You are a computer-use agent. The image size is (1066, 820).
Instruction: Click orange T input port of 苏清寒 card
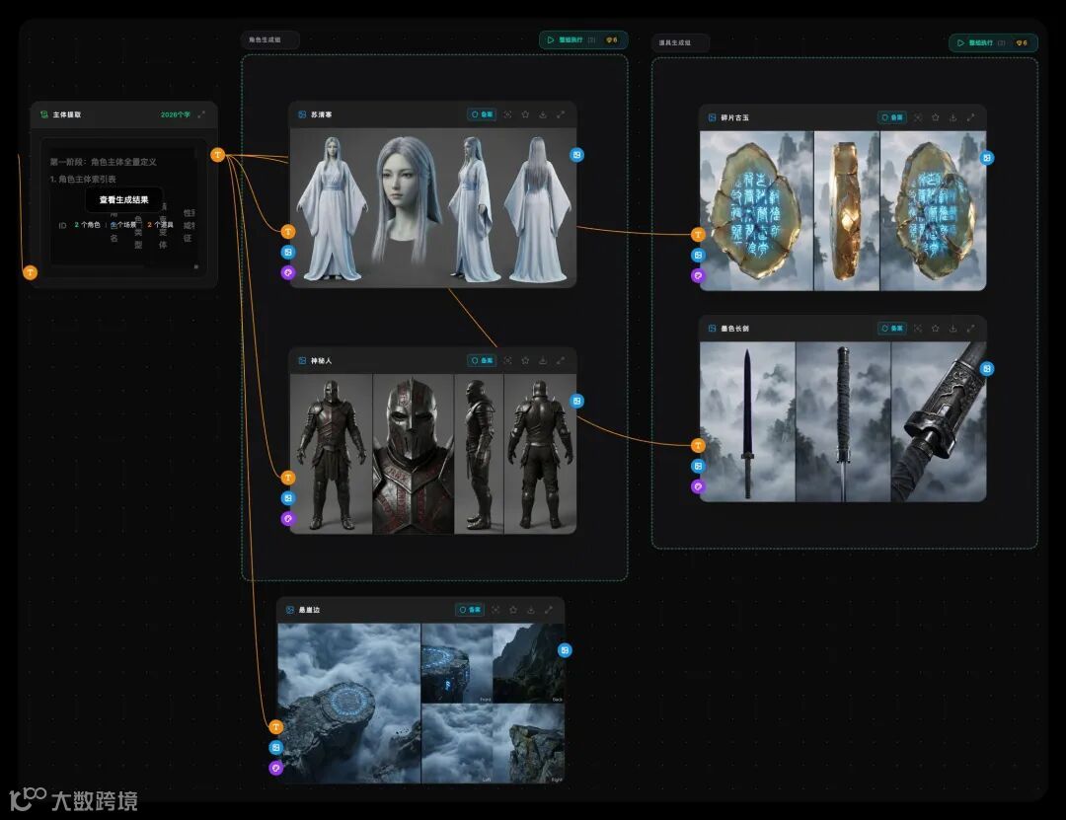pos(288,232)
